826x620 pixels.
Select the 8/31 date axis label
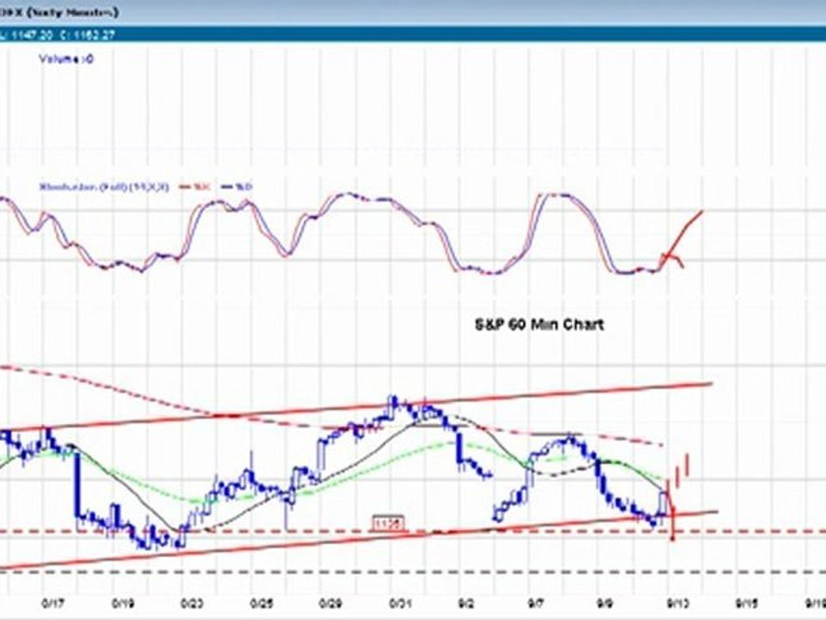point(399,603)
